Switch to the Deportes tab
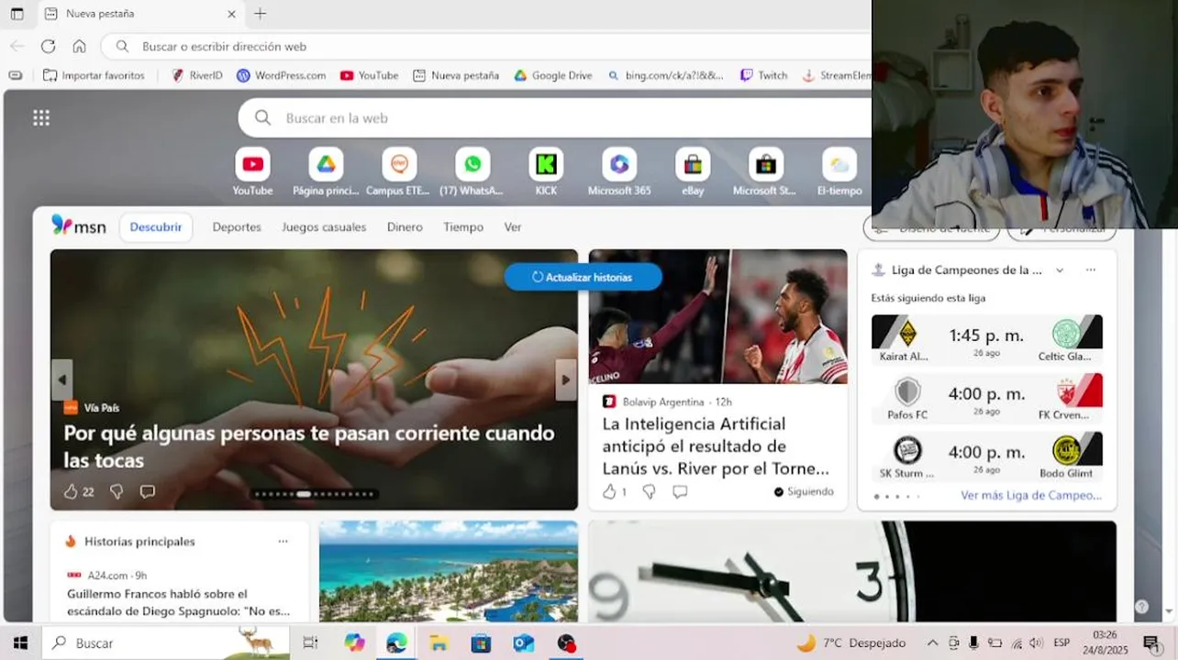Viewport: 1178px width, 660px height. click(237, 227)
